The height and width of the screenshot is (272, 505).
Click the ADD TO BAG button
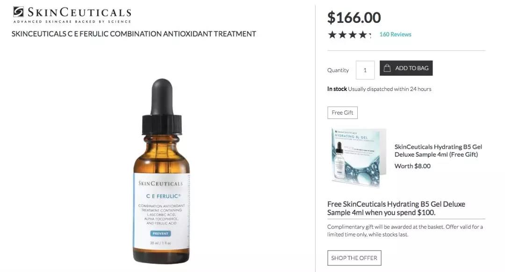point(406,68)
